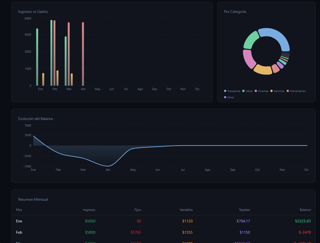Click the red Mar bar
320x243 pixels.
69,54
